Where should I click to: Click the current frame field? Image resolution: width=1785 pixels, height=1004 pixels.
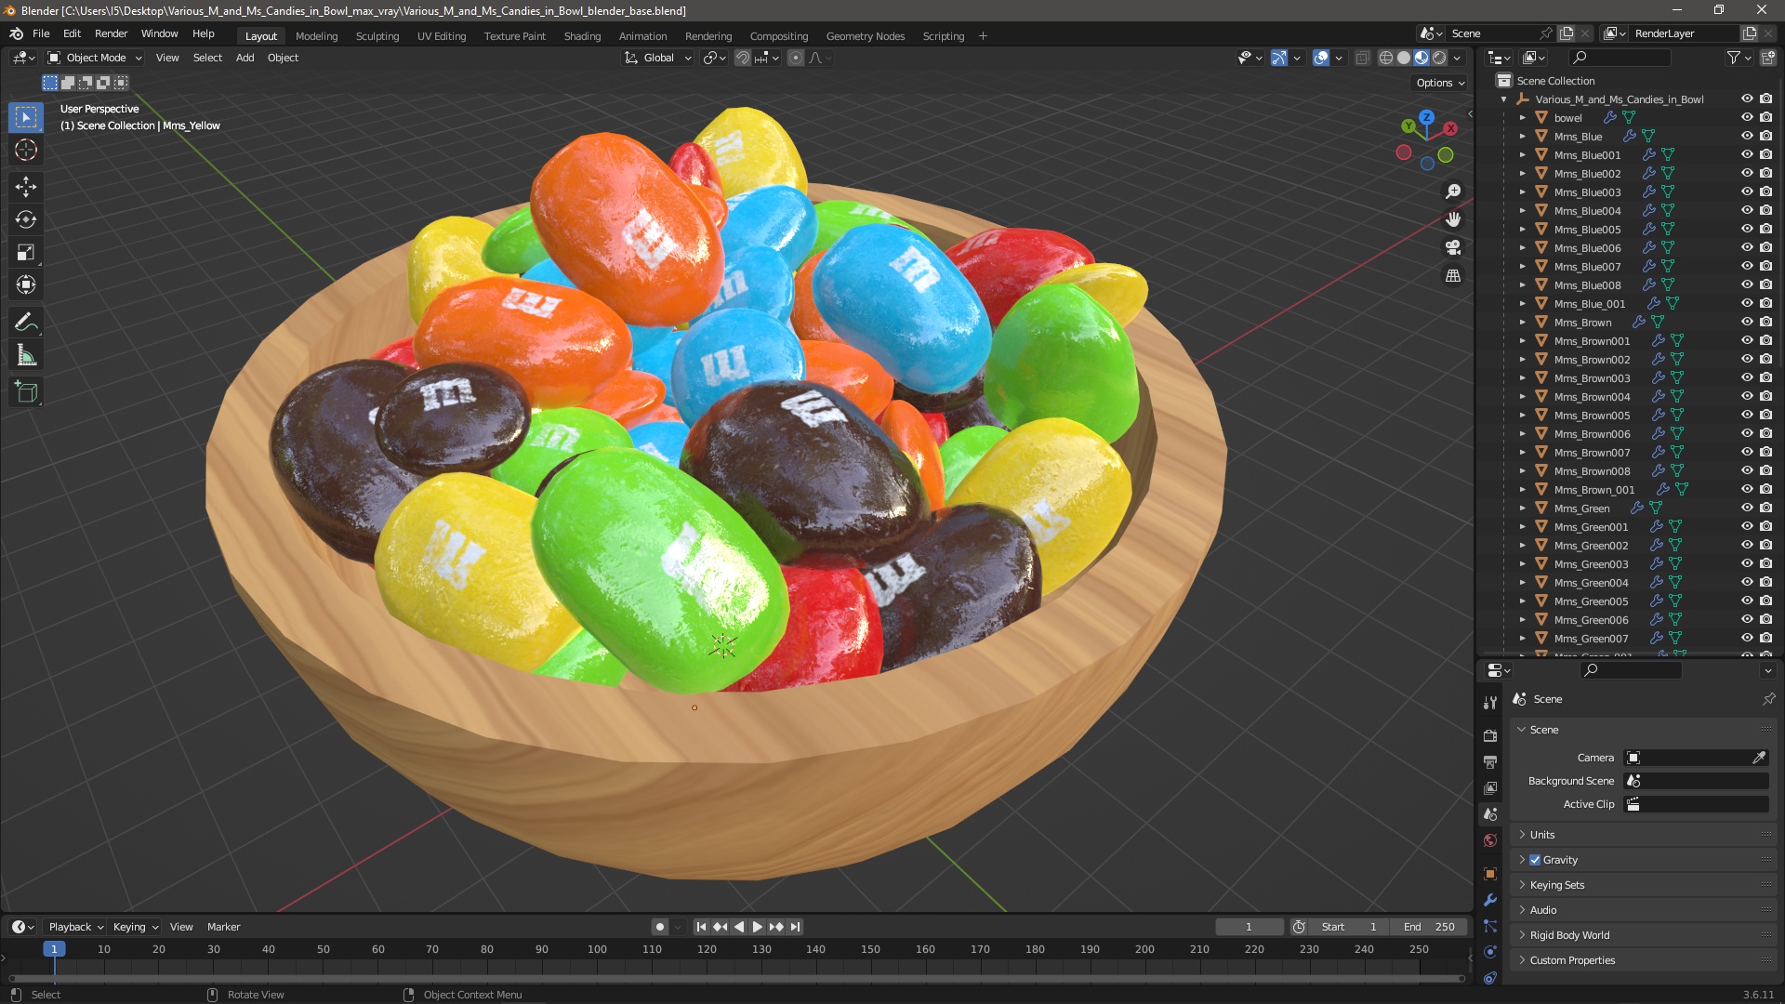(x=1249, y=927)
